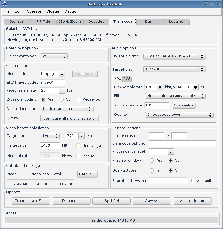Click the Frame range start field
The image size is (223, 229).
tap(157, 136)
